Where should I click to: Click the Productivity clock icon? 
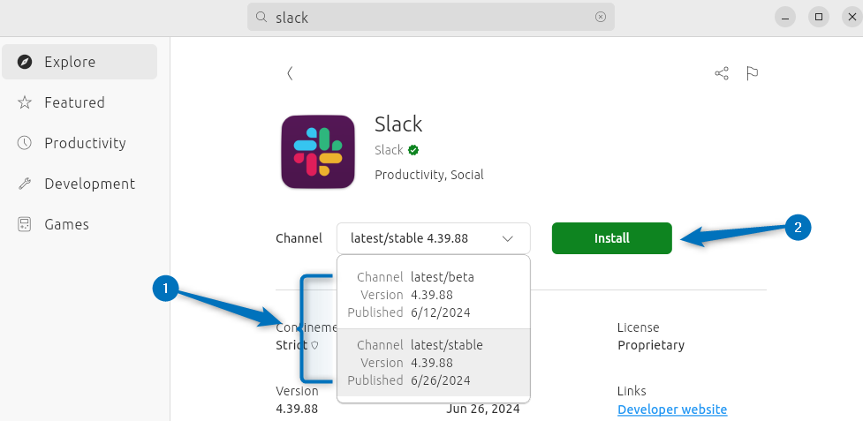[25, 143]
